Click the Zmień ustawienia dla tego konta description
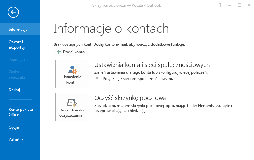This screenshot has width=254, height=160. tap(151, 72)
